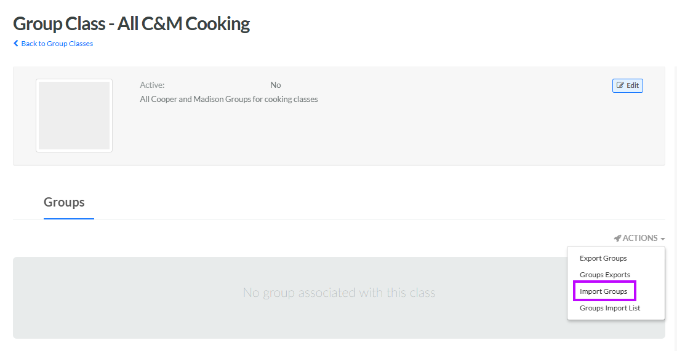The image size is (677, 351).
Task: Click the pencil icon in Edit button
Action: pos(620,85)
